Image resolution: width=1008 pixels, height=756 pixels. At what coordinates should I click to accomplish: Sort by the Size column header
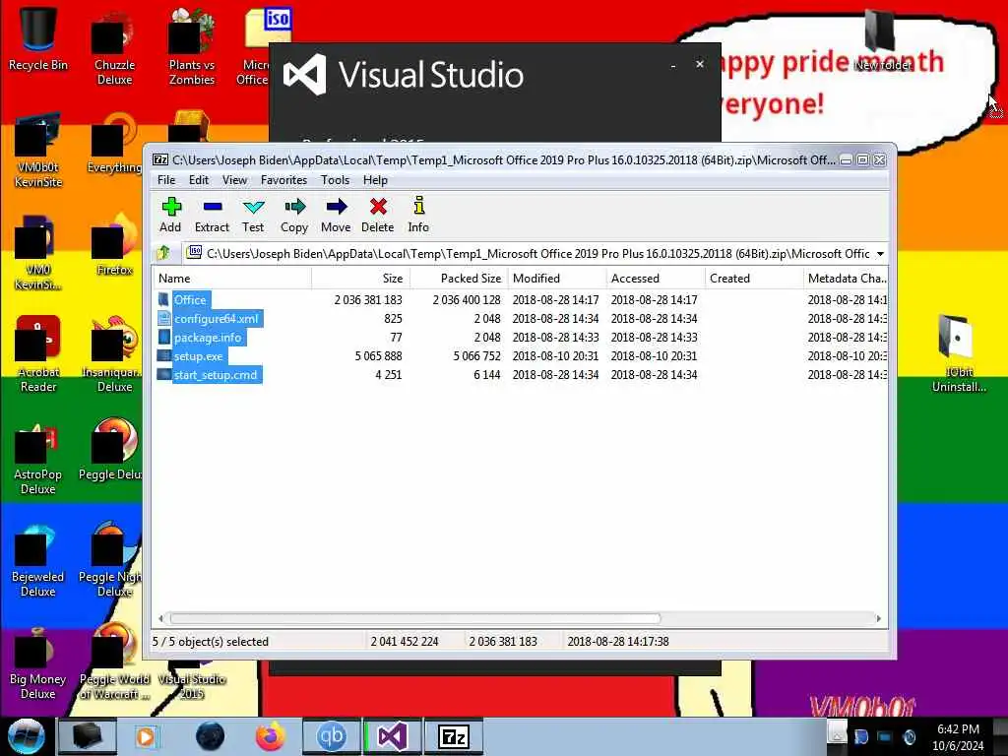[x=360, y=279]
